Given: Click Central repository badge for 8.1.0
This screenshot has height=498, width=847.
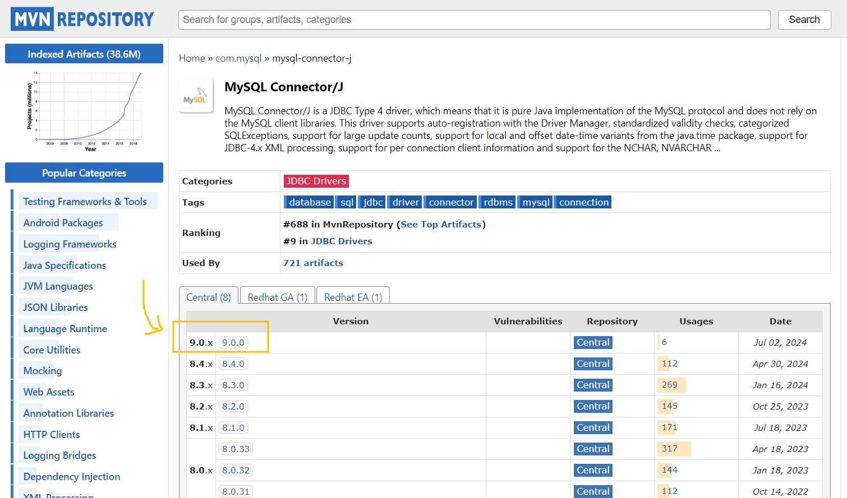Looking at the screenshot, I should 593,427.
